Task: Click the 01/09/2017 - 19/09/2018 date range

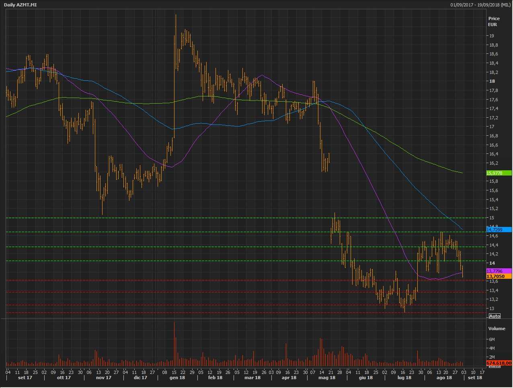Action: pyautogui.click(x=480, y=5)
